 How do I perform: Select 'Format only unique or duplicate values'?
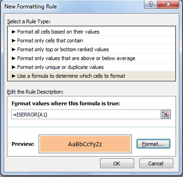[91, 67]
